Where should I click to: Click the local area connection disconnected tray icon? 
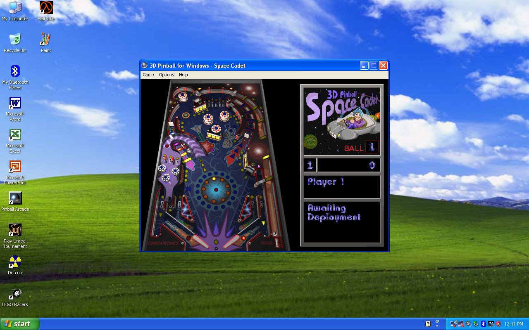461,324
